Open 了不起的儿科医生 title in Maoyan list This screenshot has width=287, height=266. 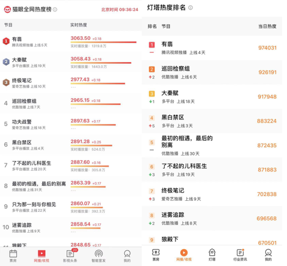31,163
